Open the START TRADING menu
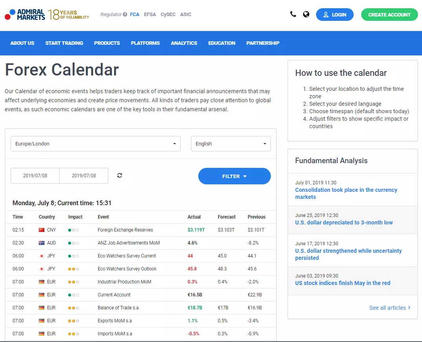The height and width of the screenshot is (342, 422). 64,43
